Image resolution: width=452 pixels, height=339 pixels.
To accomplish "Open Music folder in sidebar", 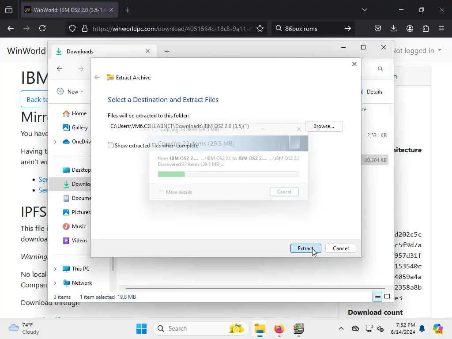I will (74, 226).
